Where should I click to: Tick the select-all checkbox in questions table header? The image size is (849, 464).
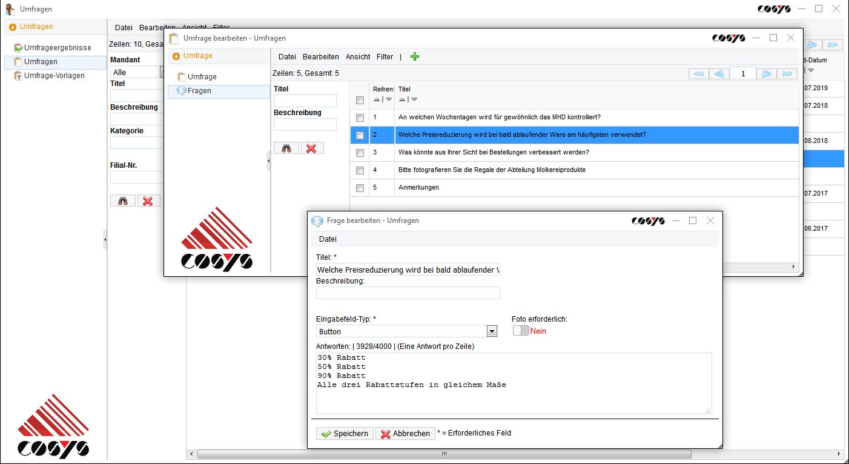(x=360, y=100)
